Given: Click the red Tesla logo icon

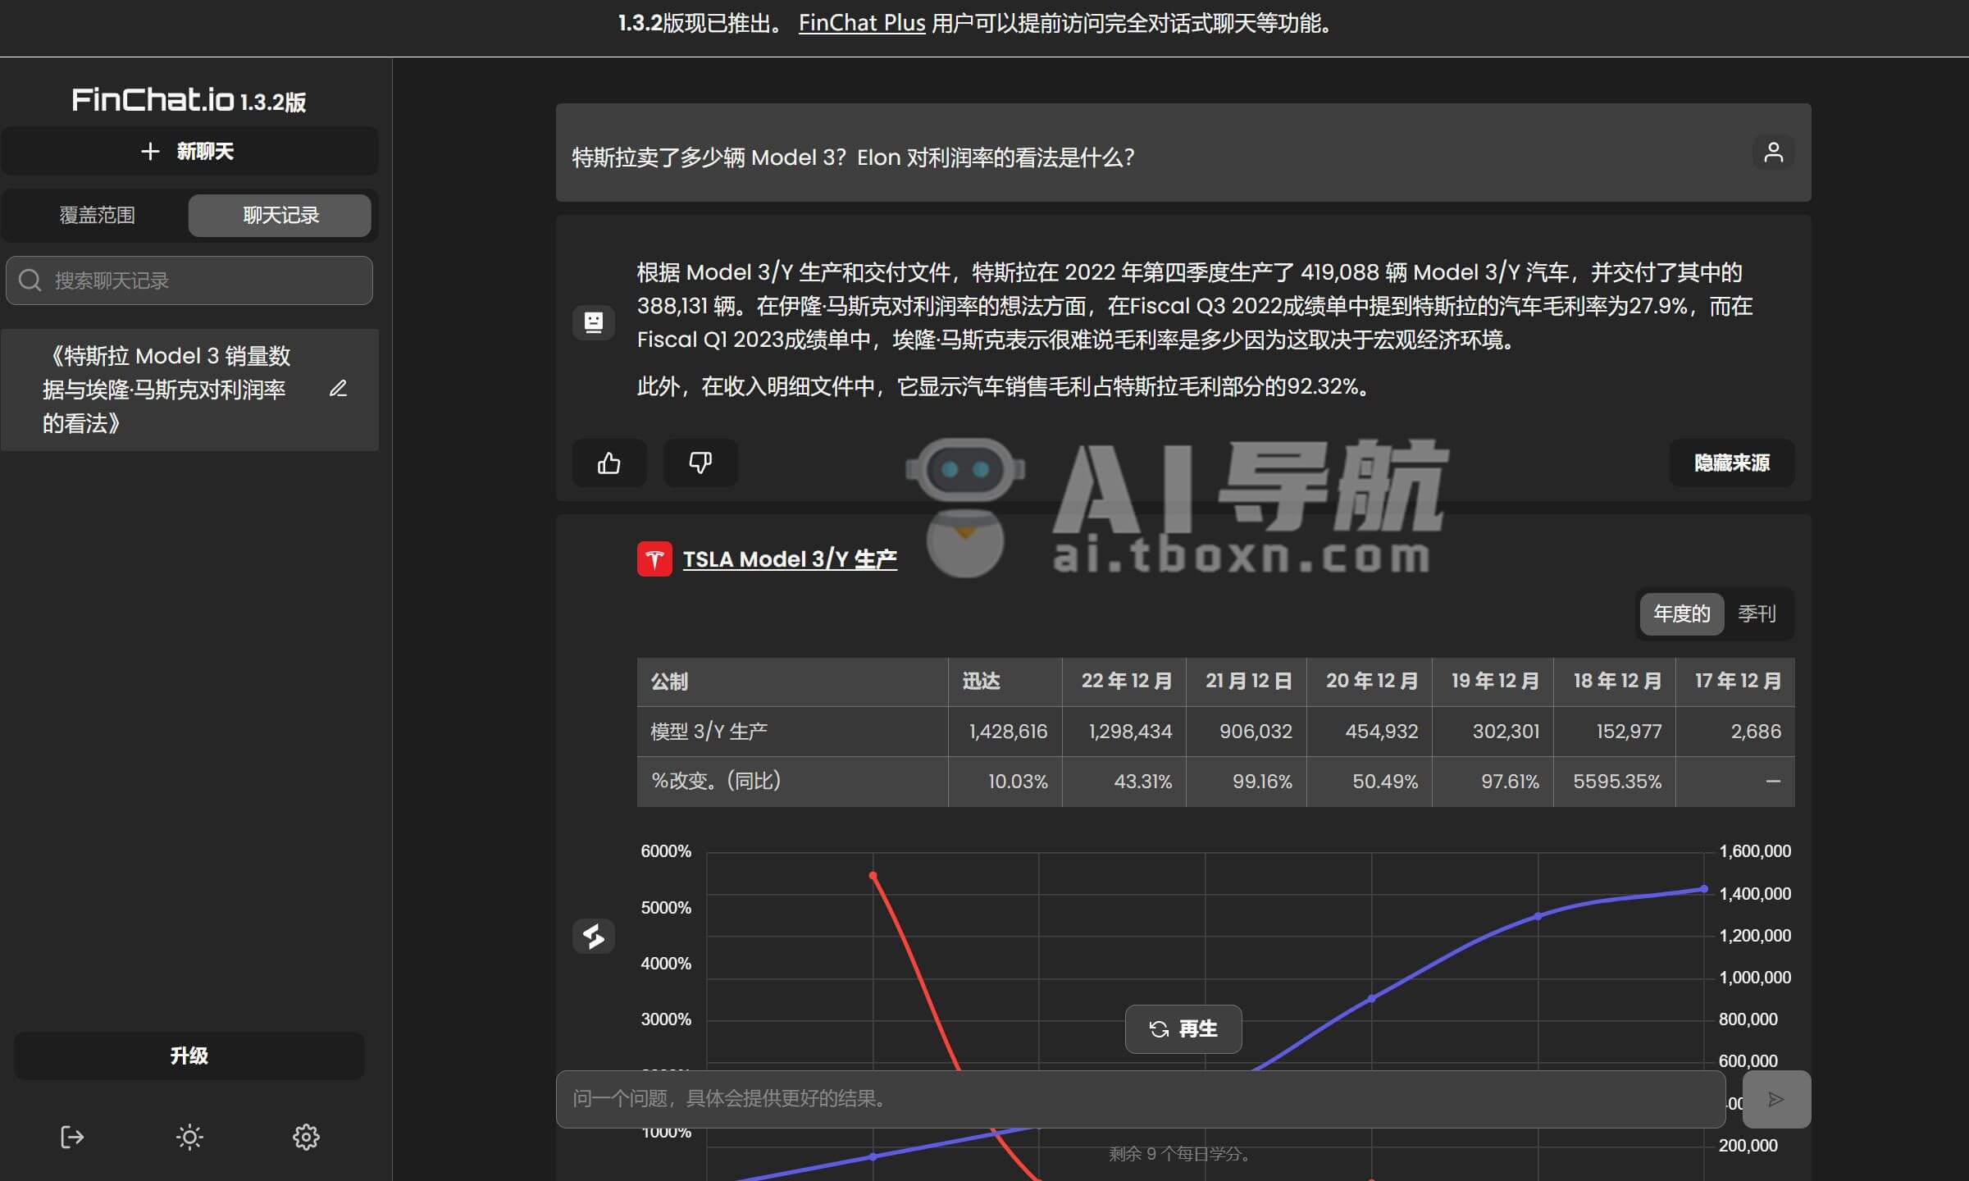Looking at the screenshot, I should tap(654, 559).
